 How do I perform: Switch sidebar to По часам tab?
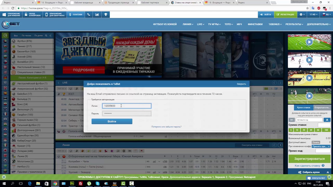(26, 36)
